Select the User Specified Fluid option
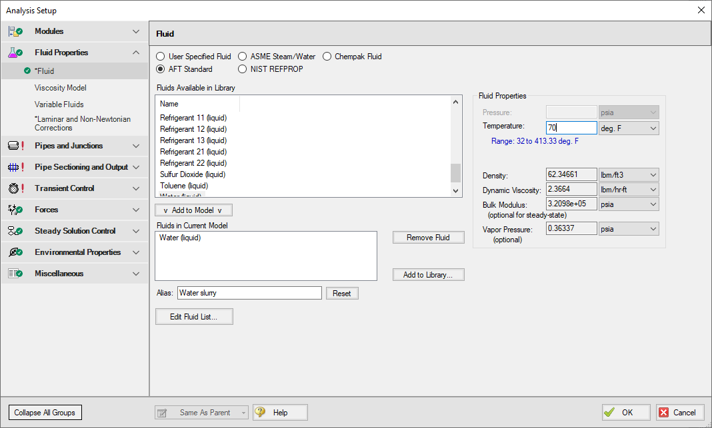Image resolution: width=712 pixels, height=428 pixels. point(161,57)
